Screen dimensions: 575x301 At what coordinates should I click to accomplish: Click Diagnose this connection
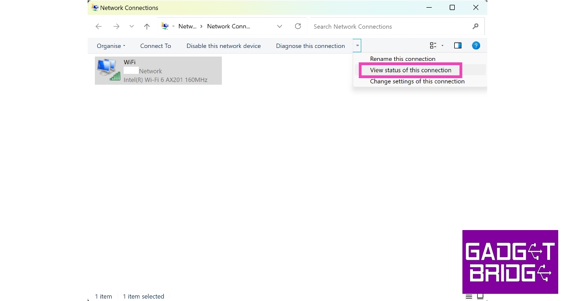pyautogui.click(x=310, y=46)
